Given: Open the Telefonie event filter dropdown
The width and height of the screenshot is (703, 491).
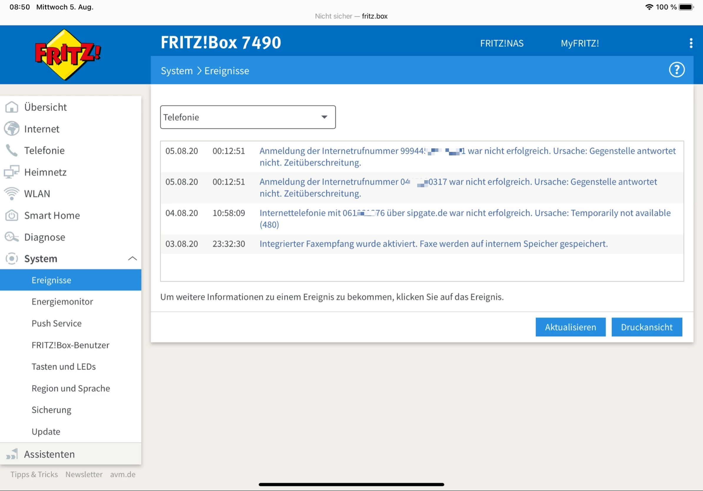Looking at the screenshot, I should [x=248, y=117].
